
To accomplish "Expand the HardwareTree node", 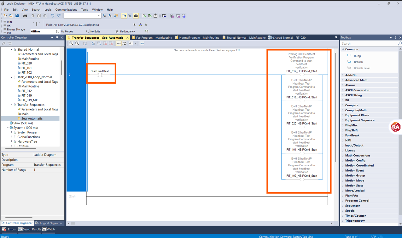I will pos(12,141).
